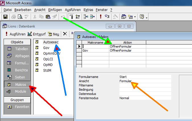The image size is (192, 121).
Task: Click the Print toolbar icon
Action: click(x=14, y=17)
